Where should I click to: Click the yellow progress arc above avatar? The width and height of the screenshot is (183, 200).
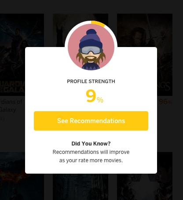98,23
